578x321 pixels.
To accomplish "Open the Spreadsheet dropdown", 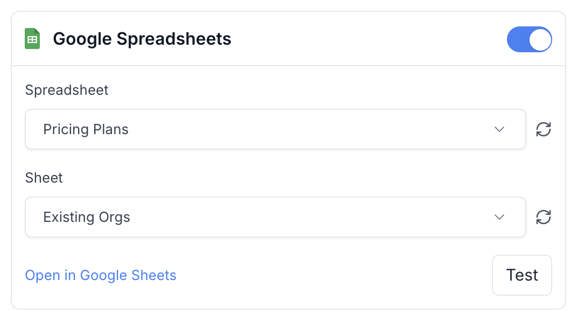I will pyautogui.click(x=275, y=129).
